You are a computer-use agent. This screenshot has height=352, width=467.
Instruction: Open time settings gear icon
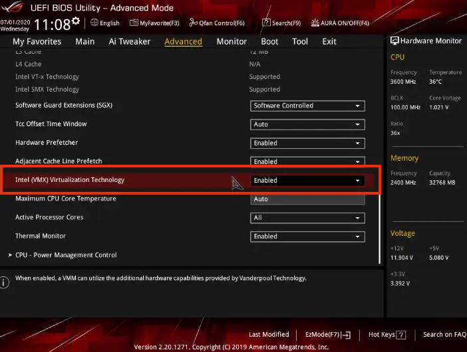76,21
